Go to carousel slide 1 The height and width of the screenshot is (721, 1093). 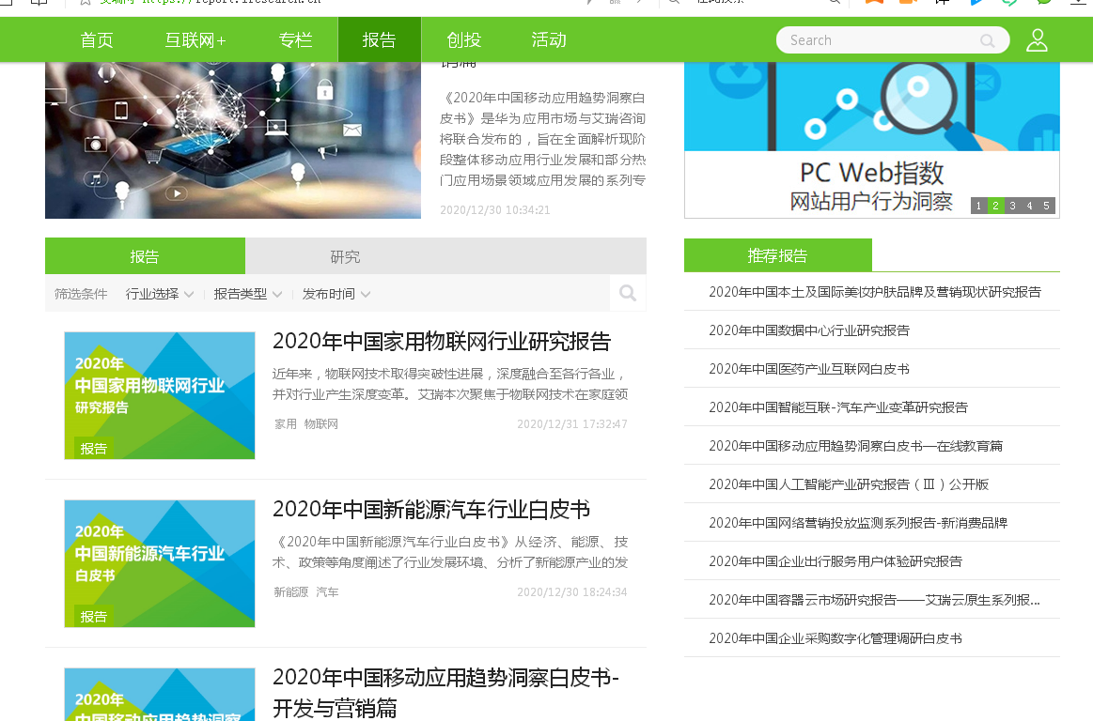tap(978, 206)
